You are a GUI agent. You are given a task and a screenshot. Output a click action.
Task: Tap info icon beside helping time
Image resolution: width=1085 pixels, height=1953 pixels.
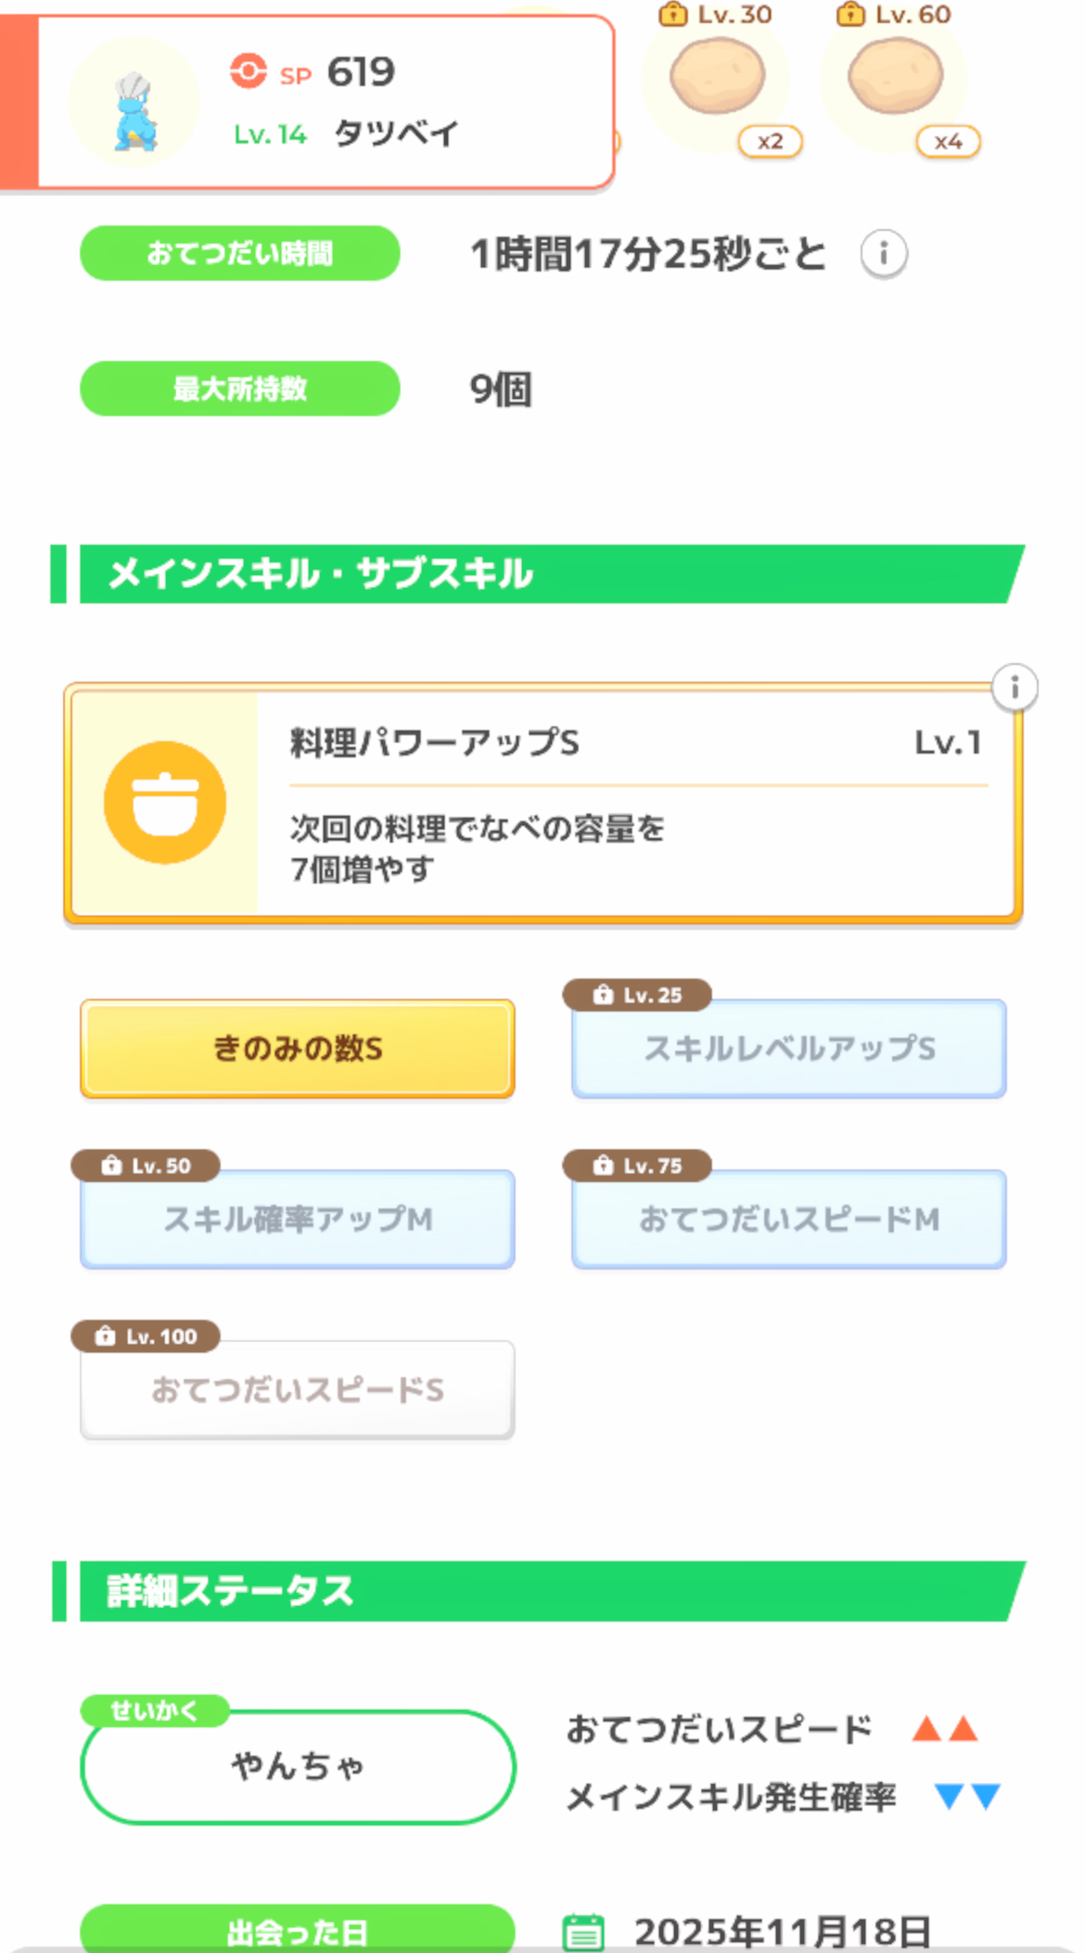pos(883,253)
